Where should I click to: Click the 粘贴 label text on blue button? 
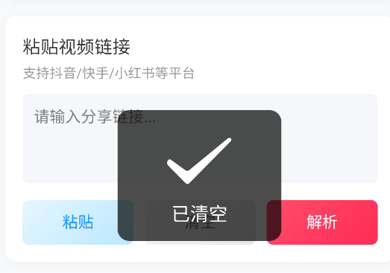click(x=78, y=222)
